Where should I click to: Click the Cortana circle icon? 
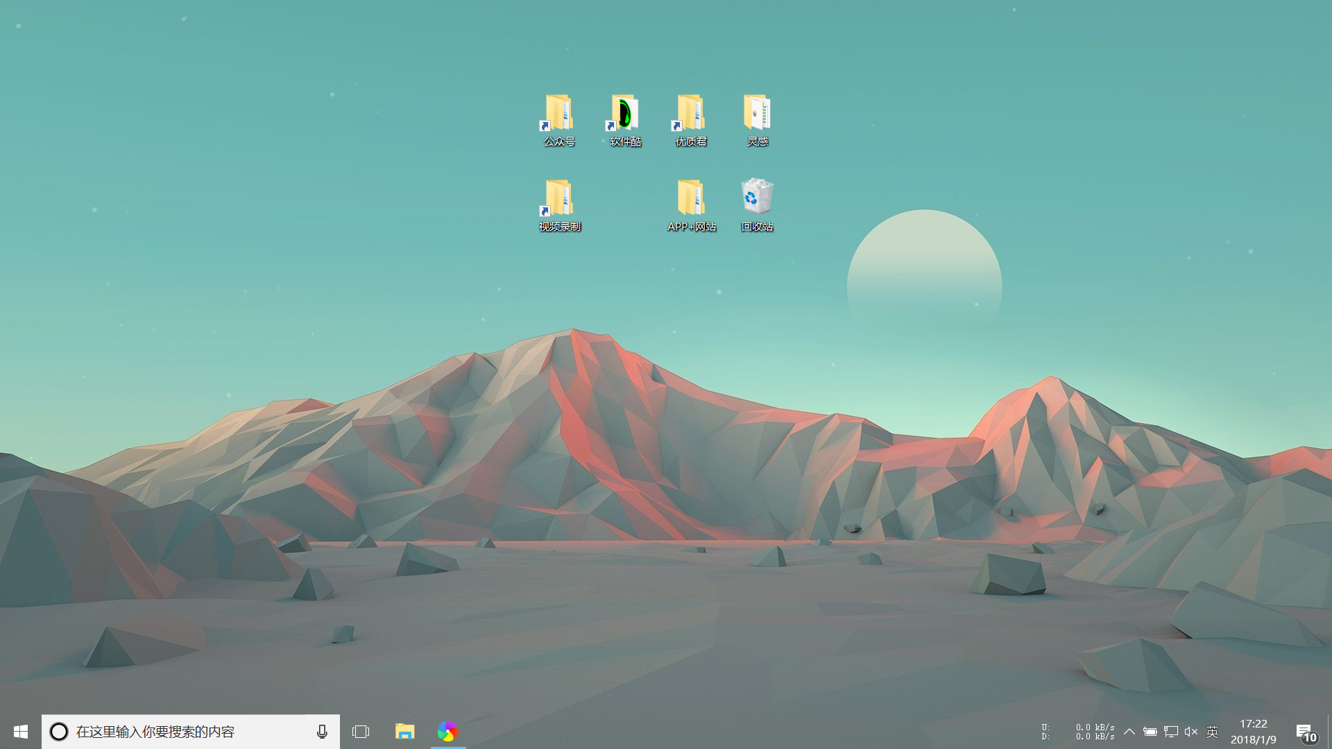[59, 732]
